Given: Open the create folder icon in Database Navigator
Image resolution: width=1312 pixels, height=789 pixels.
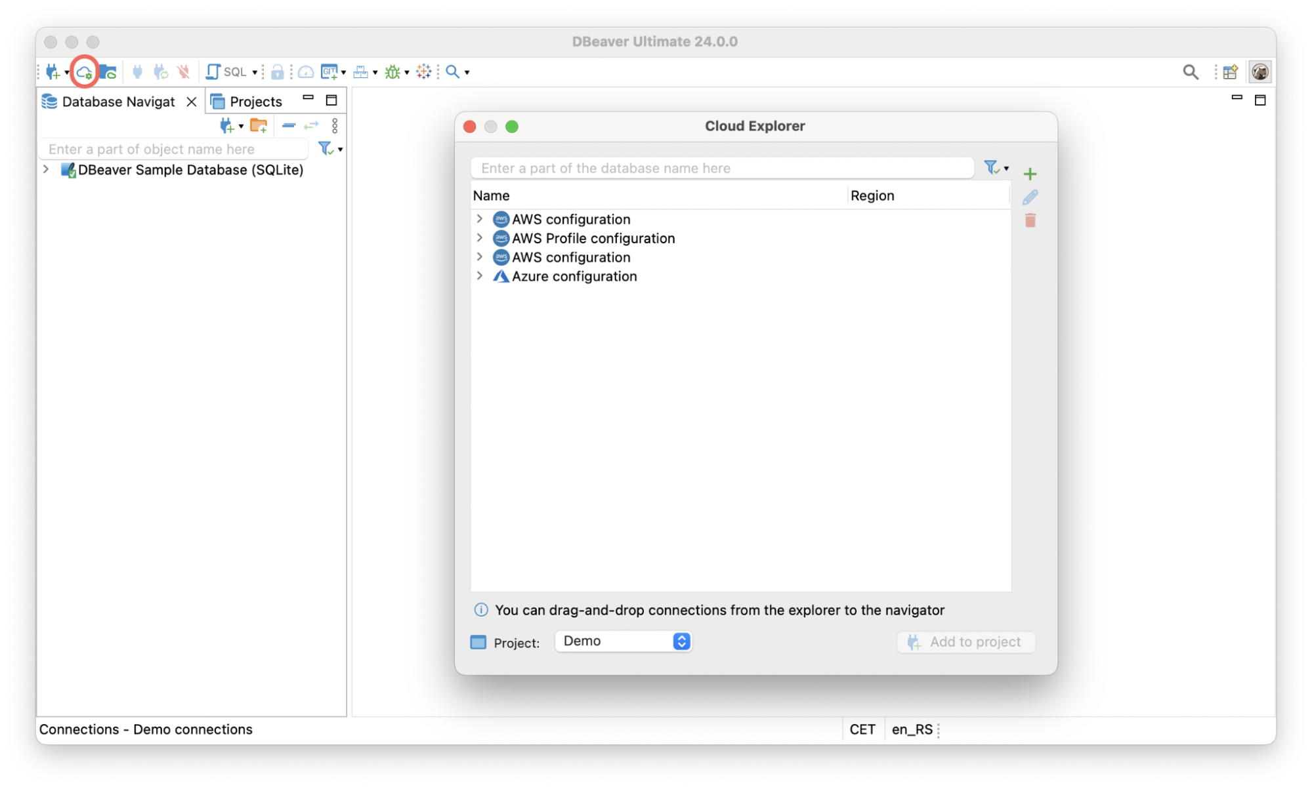Looking at the screenshot, I should click(259, 125).
